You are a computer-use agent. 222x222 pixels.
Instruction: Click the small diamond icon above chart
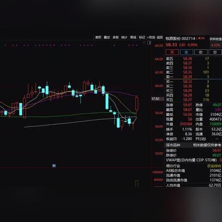click(144, 43)
